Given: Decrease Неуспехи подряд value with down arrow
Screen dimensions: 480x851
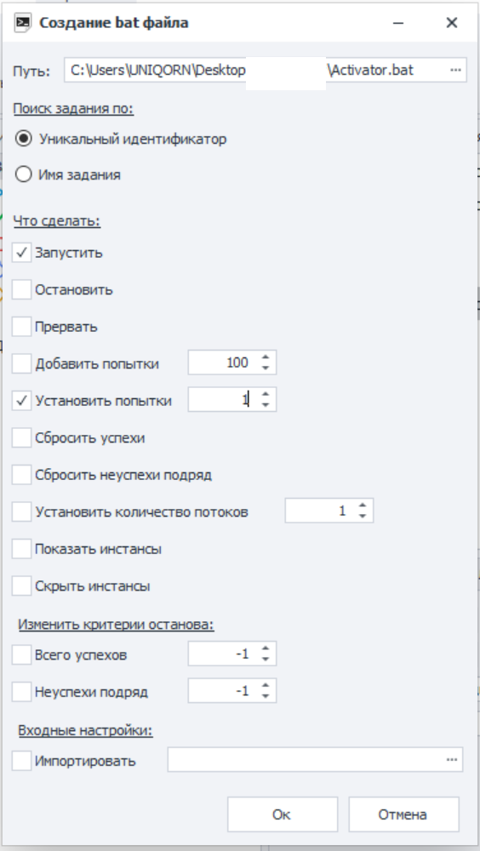Looking at the screenshot, I should 265,696.
